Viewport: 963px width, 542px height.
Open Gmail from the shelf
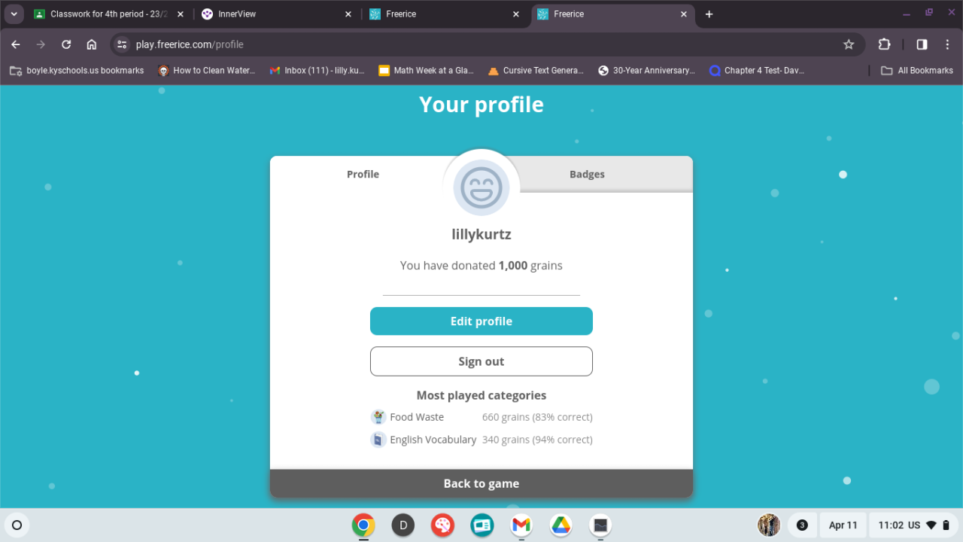521,525
